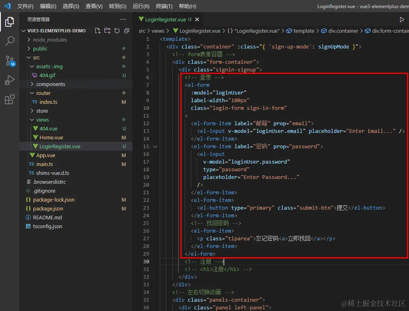Collapse all folders in explorer
409x311 pixels.
pyautogui.click(x=127, y=31)
